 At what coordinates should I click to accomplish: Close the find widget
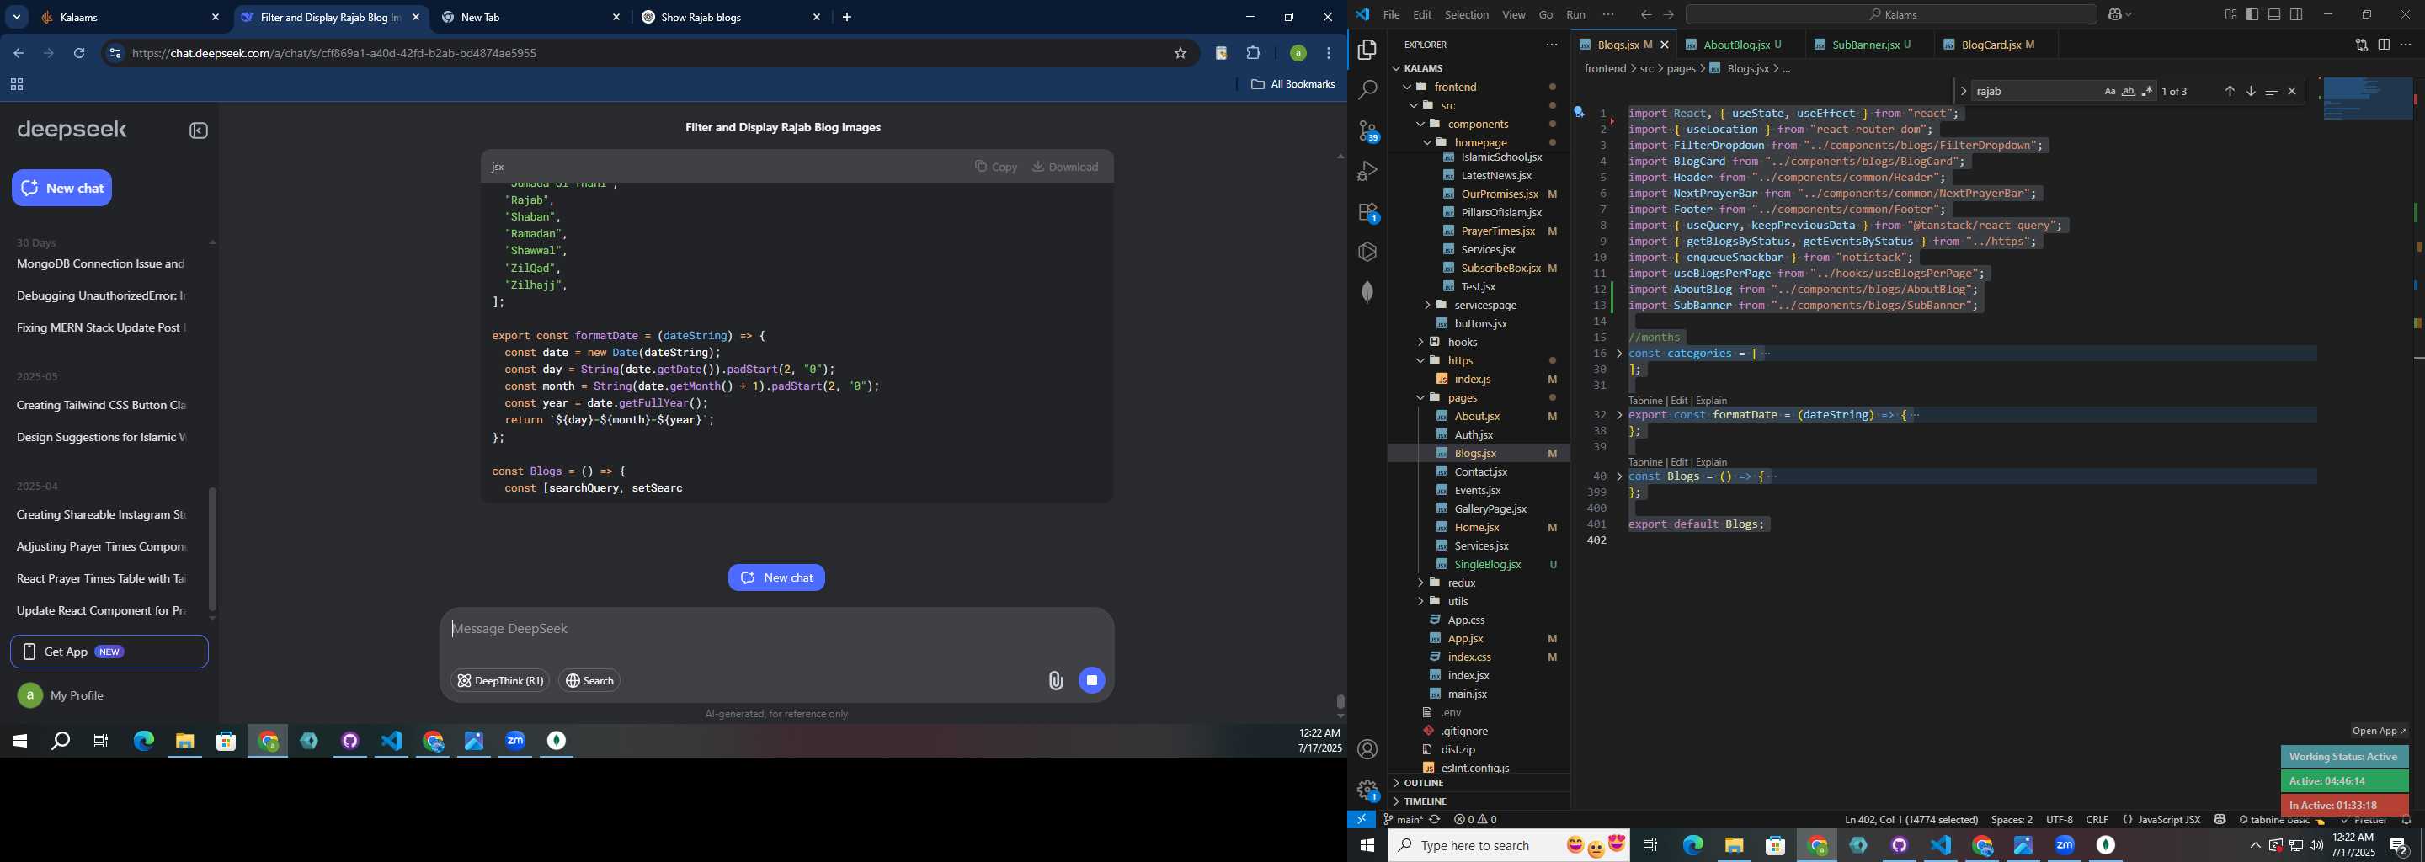coord(2292,91)
